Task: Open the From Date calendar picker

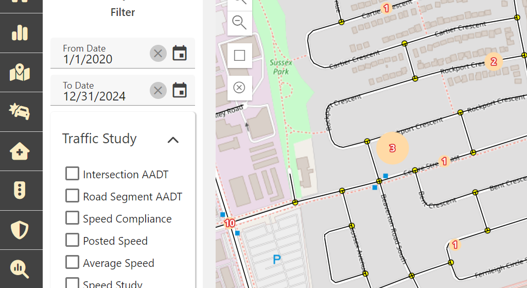Action: coord(180,53)
